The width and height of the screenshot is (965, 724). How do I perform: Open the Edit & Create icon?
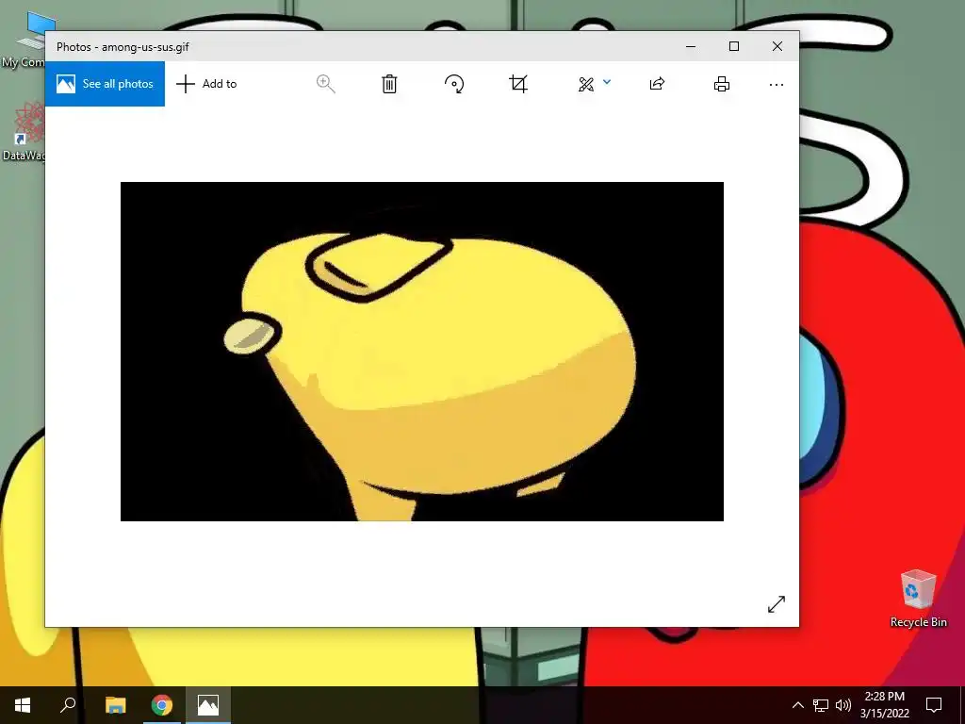click(x=586, y=84)
